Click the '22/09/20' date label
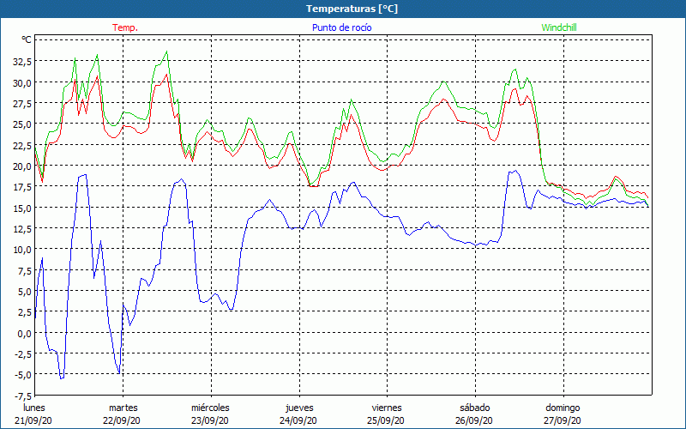 [x=122, y=420]
